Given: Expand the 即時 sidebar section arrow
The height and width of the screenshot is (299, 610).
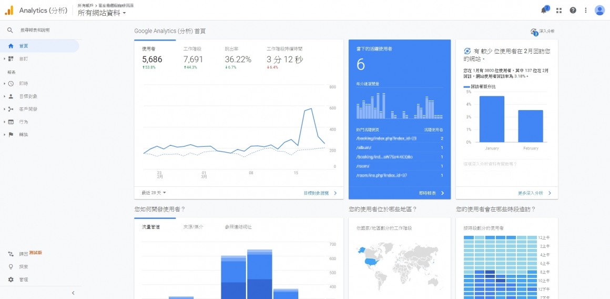Looking at the screenshot, I should click(x=4, y=84).
